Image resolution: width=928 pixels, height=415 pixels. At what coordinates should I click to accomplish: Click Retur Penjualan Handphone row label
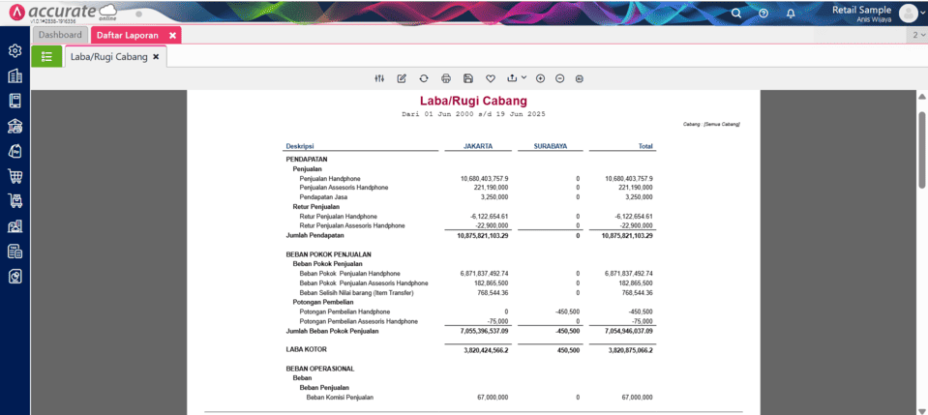pos(338,217)
